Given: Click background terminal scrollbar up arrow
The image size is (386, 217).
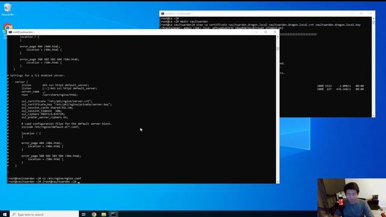Looking at the screenshot, I should pyautogui.click(x=373, y=19).
